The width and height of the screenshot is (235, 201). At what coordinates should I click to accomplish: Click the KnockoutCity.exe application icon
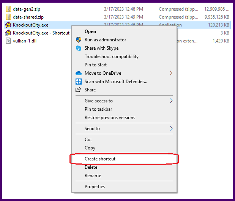(8, 25)
